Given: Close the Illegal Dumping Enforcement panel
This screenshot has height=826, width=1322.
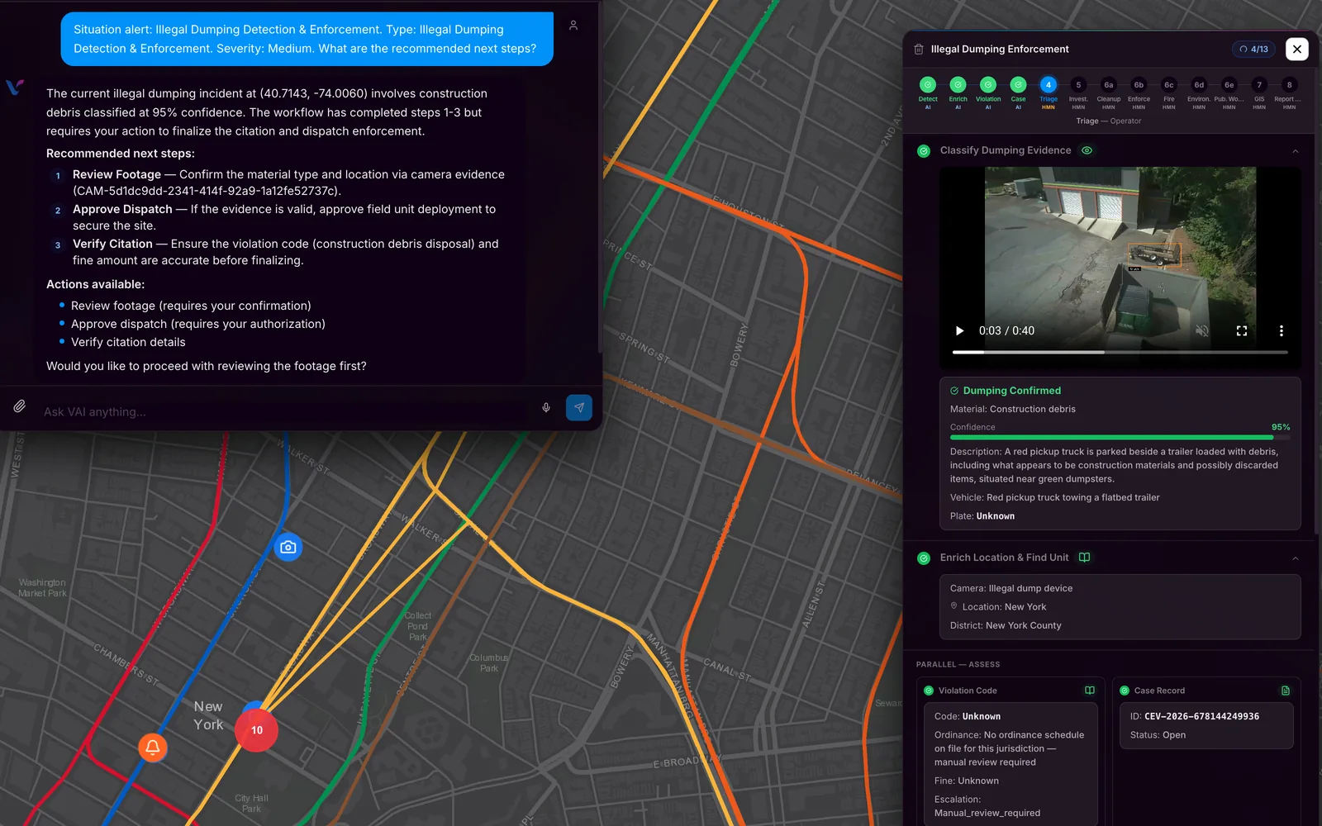Looking at the screenshot, I should coord(1297,50).
